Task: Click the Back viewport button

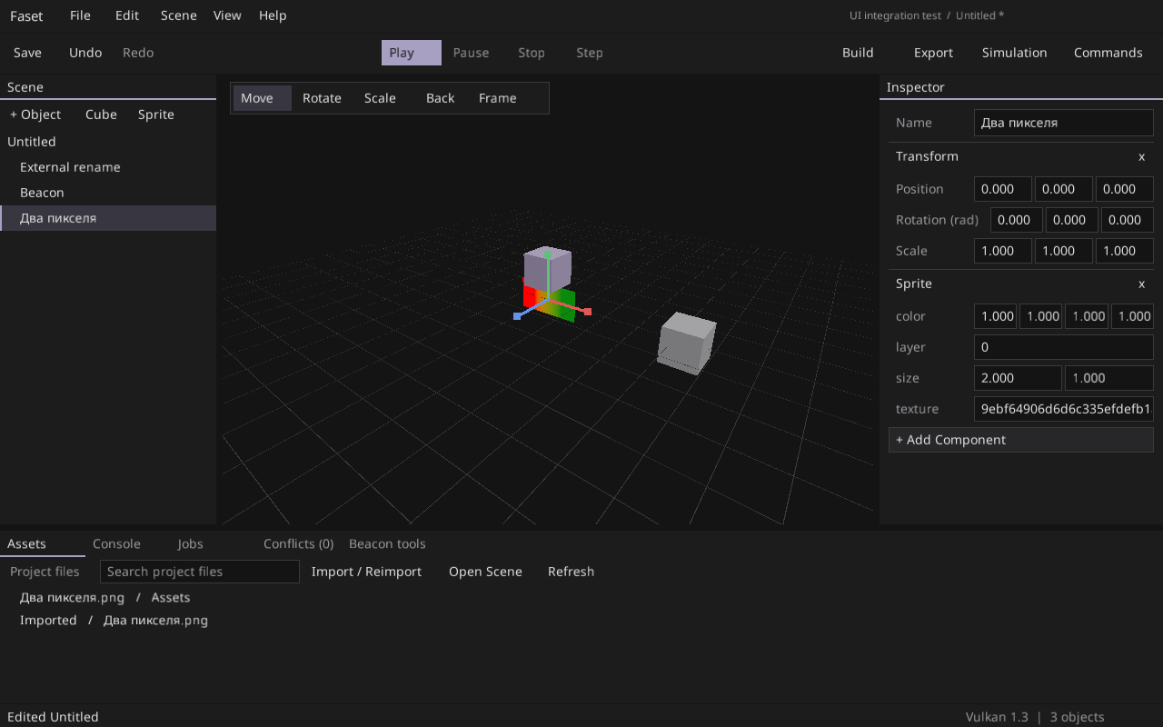Action: pos(440,98)
